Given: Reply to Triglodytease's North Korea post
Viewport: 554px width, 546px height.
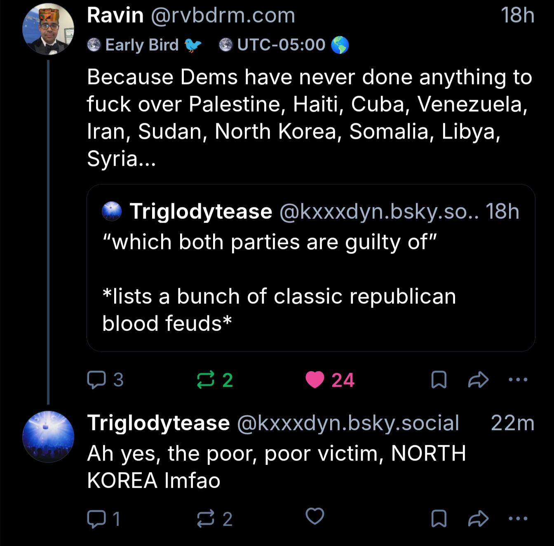Looking at the screenshot, I should click(x=96, y=519).
